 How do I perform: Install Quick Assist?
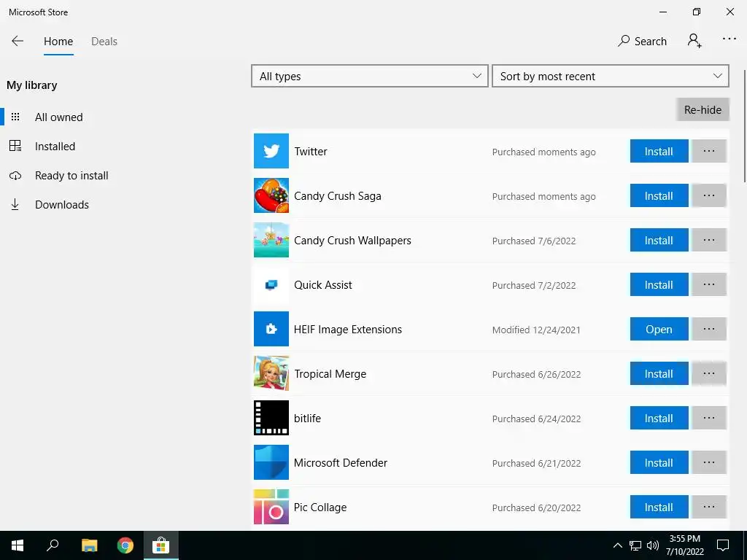(x=659, y=284)
